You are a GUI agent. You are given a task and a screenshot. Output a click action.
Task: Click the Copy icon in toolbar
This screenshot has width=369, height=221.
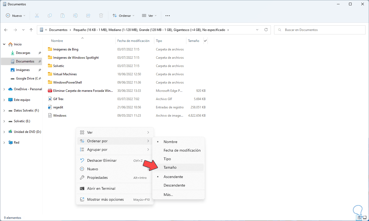coord(50,15)
